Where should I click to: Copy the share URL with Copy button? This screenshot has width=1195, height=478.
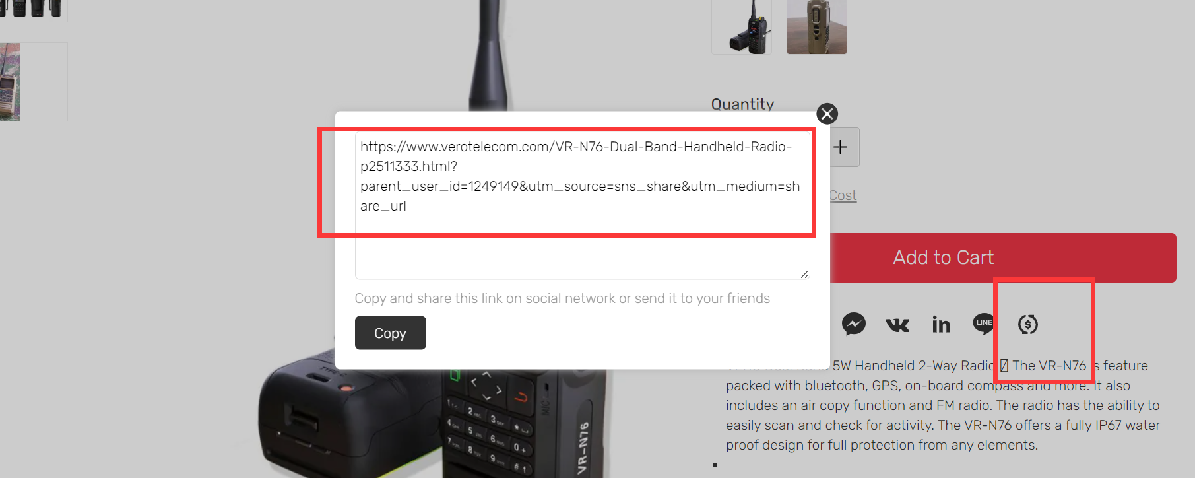[x=390, y=333]
